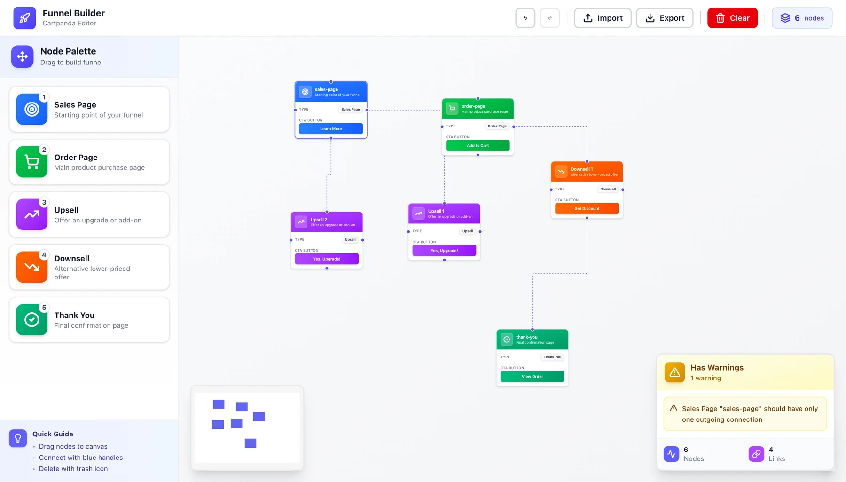Click the Upsell 1 node header icon

point(418,213)
